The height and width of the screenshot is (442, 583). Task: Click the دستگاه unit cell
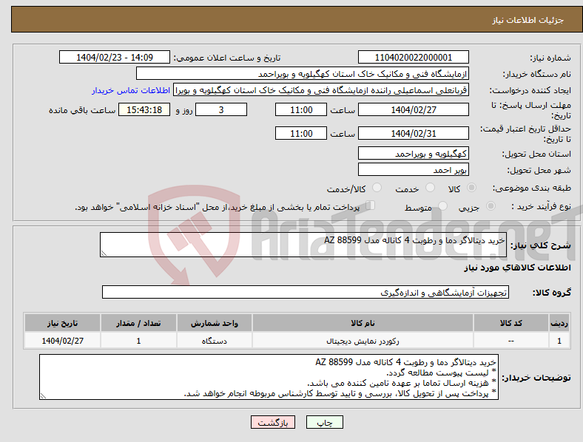pyautogui.click(x=214, y=341)
